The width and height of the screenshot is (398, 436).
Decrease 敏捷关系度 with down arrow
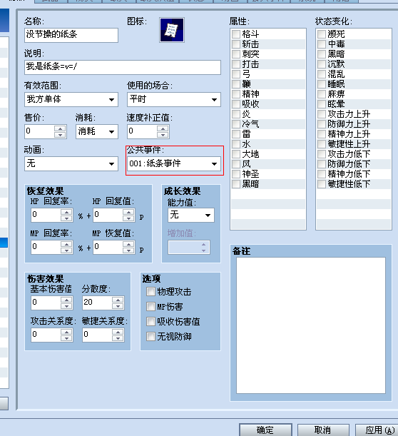(118, 338)
